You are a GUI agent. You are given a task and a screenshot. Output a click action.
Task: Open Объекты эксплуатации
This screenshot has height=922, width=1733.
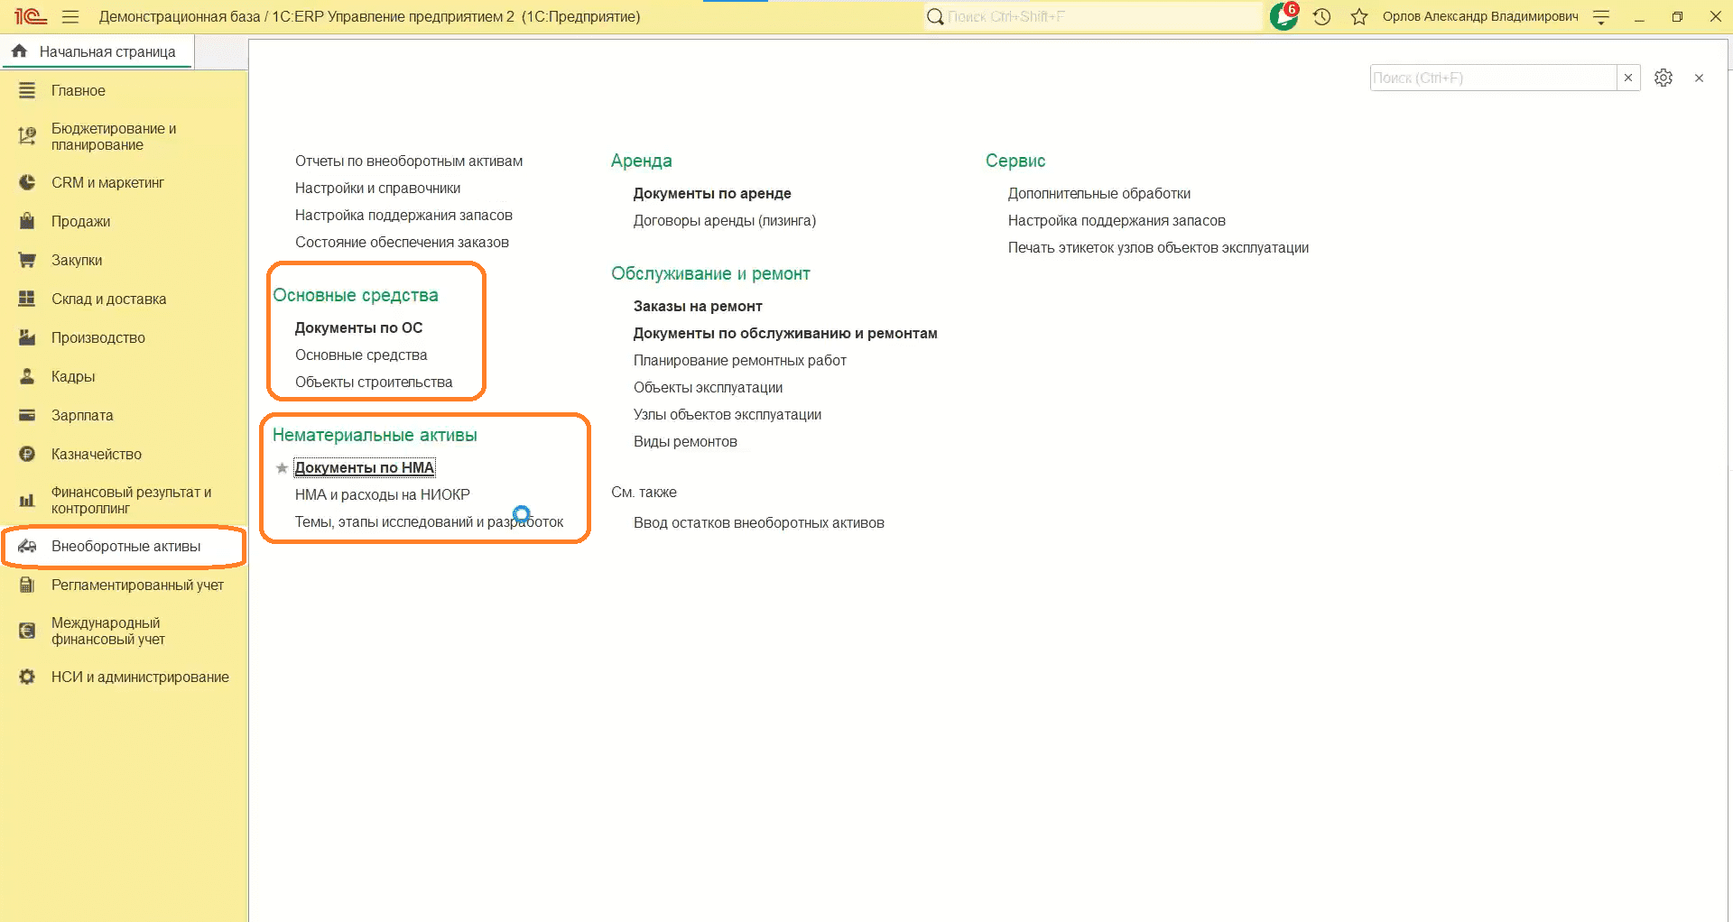[708, 387]
